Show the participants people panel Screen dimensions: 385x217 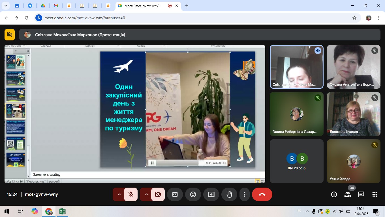coord(348,194)
